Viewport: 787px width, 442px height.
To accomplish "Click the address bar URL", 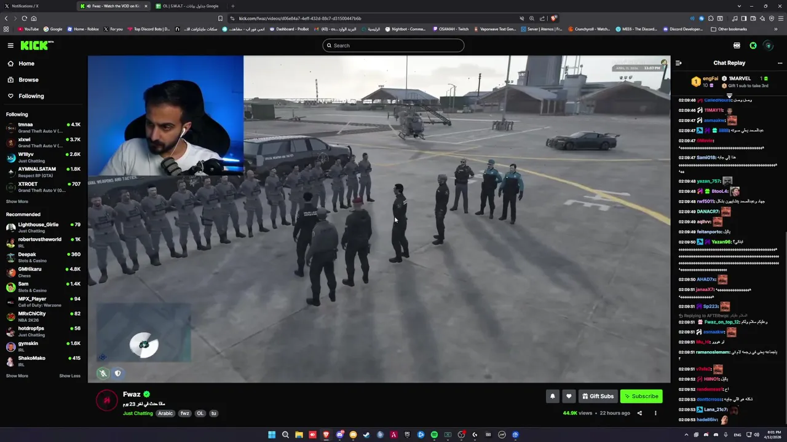I will pos(299,18).
